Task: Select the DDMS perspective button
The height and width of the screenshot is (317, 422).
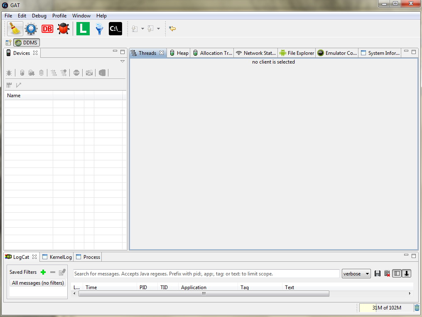Action: (27, 42)
